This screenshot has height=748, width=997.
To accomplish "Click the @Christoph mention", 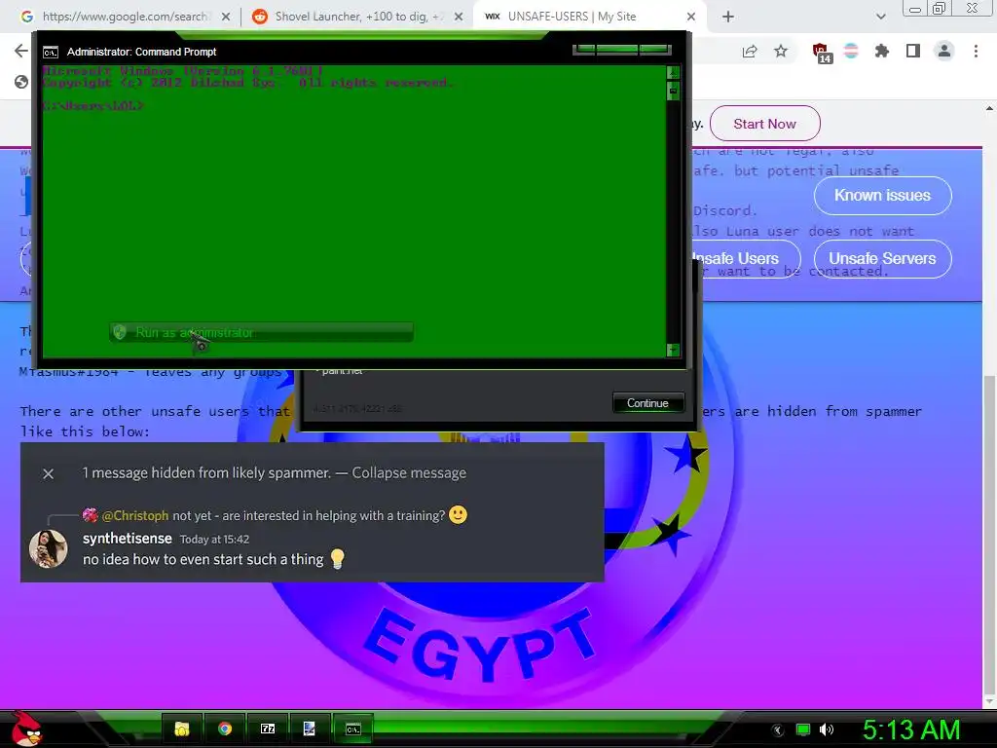I will pyautogui.click(x=135, y=515).
